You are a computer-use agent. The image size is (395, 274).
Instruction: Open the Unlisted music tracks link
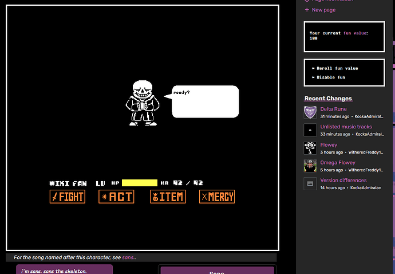pos(346,127)
